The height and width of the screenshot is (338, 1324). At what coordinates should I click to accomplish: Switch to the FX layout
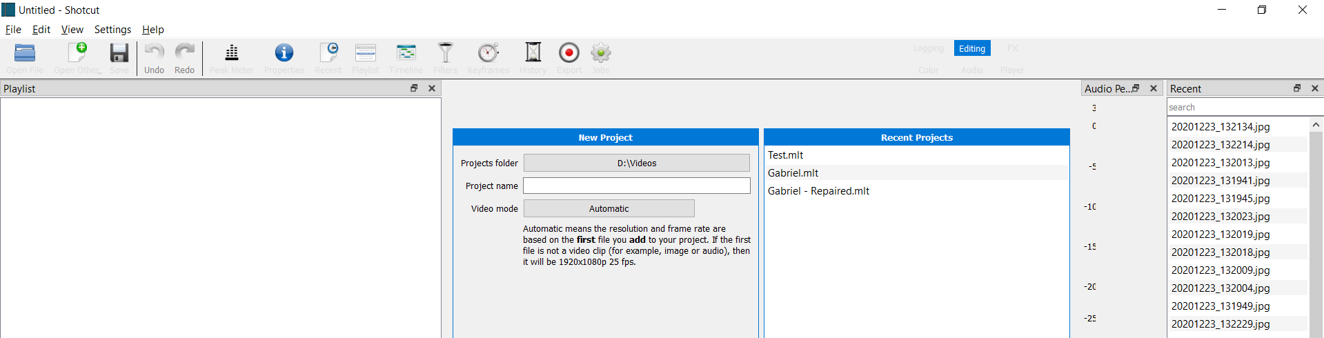(x=1012, y=48)
